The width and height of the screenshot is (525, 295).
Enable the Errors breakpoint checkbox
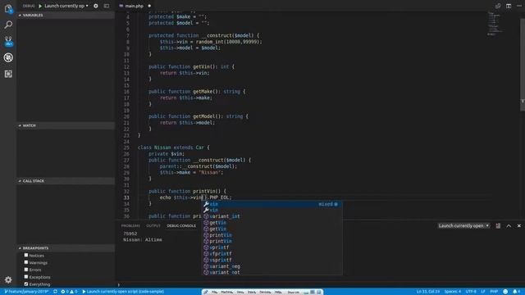pos(26,270)
